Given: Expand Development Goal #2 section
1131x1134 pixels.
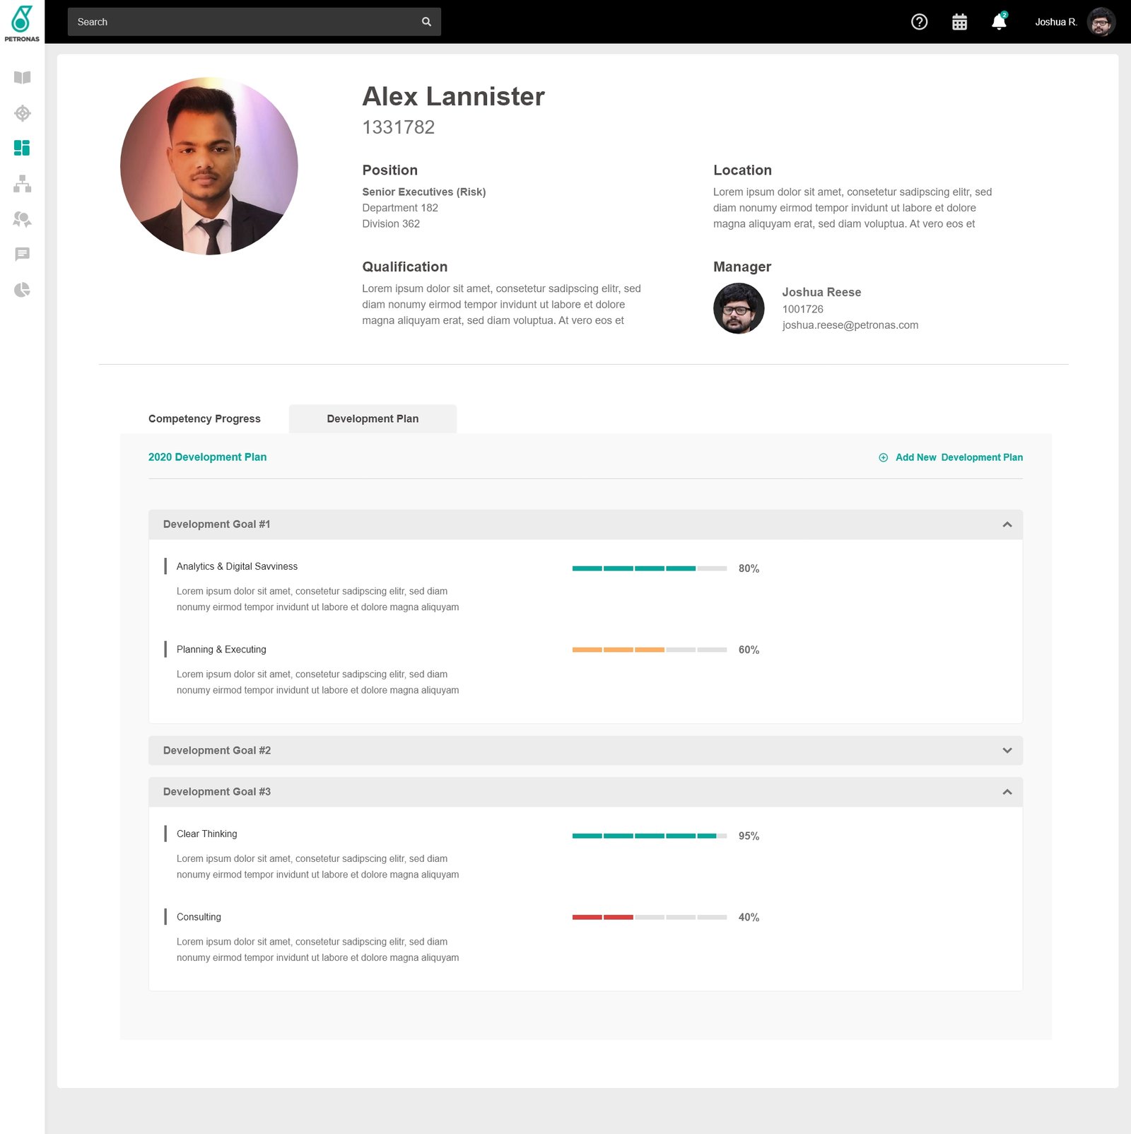Looking at the screenshot, I should (x=1007, y=751).
